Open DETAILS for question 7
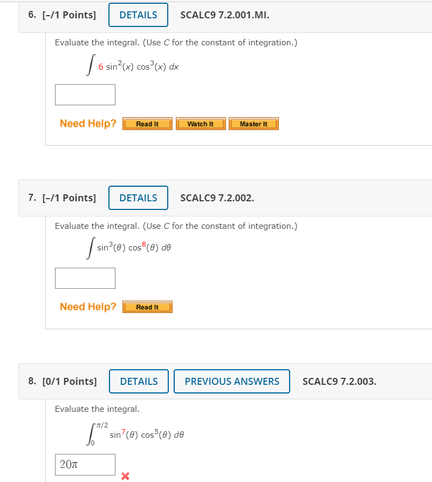The height and width of the screenshot is (482, 432). point(138,198)
